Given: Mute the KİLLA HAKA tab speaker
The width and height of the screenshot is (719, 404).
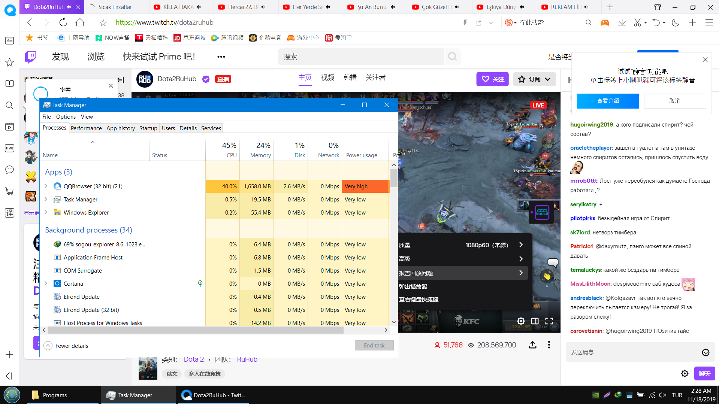Looking at the screenshot, I should [199, 7].
